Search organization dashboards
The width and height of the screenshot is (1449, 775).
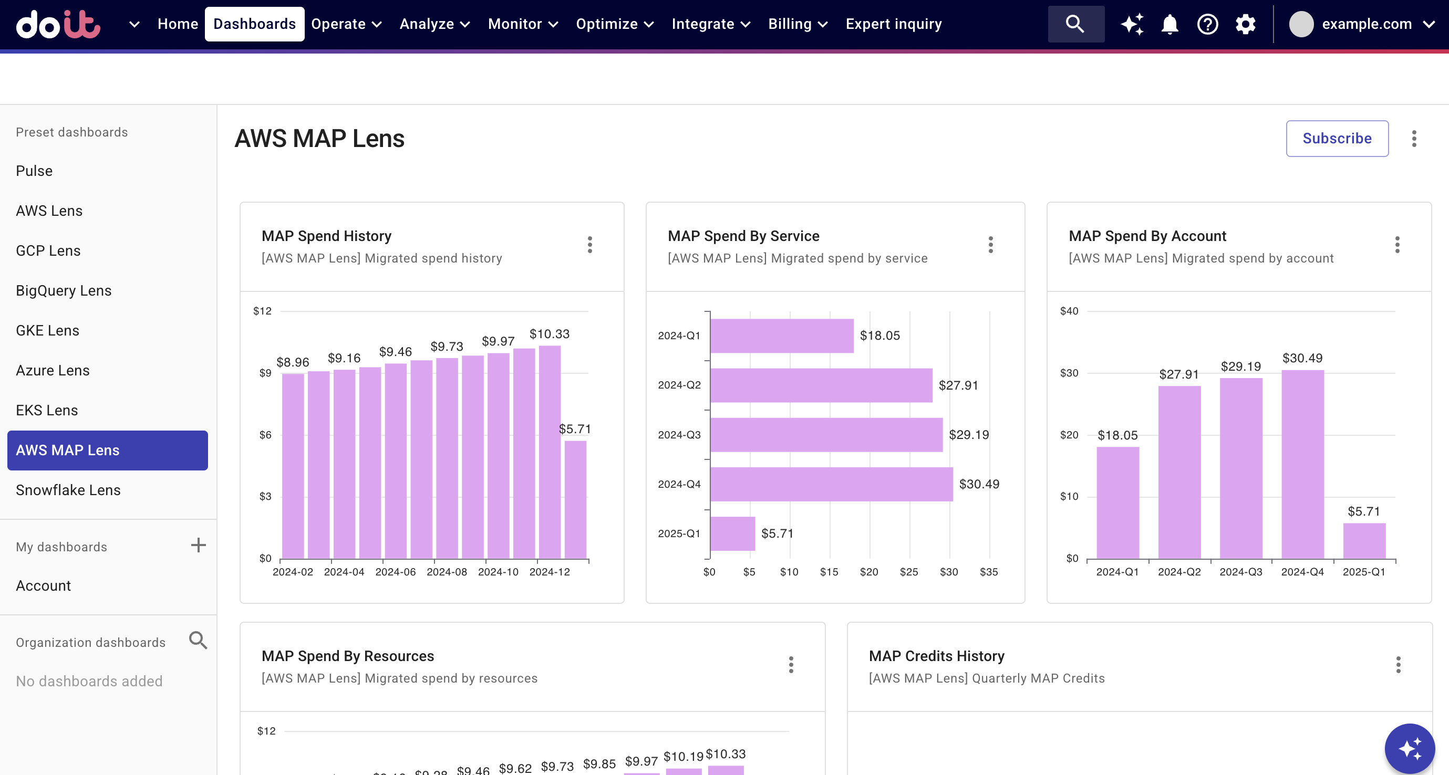[198, 640]
